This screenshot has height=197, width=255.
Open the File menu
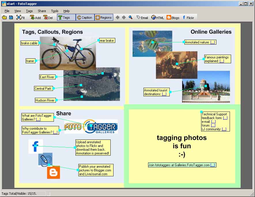(7, 11)
